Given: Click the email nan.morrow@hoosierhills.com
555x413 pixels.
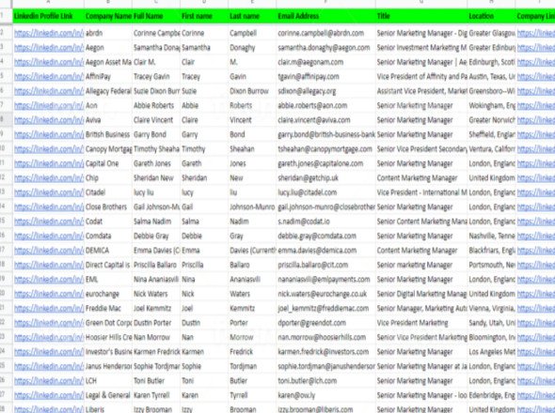Looking at the screenshot, I should click(x=322, y=337).
